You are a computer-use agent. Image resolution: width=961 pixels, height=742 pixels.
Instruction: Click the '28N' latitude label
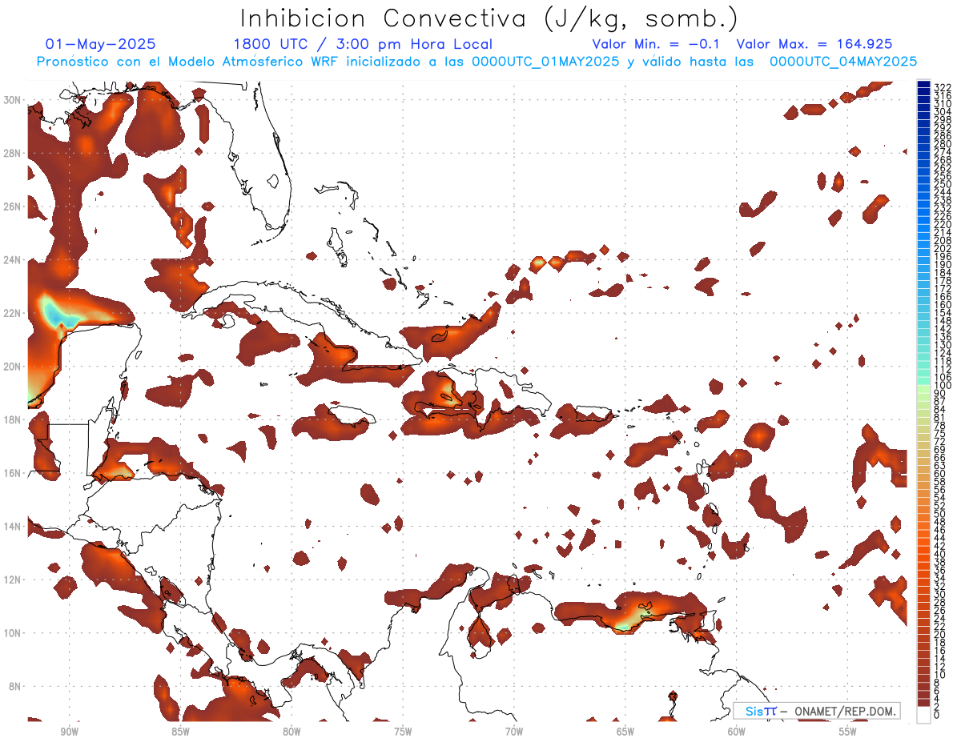coord(13,153)
